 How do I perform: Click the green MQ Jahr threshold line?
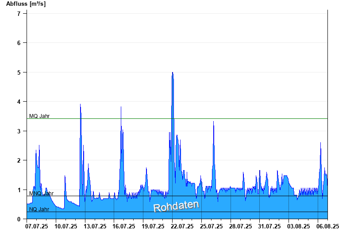pos(177,118)
